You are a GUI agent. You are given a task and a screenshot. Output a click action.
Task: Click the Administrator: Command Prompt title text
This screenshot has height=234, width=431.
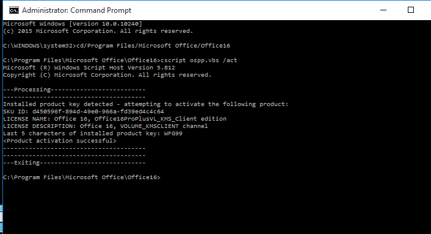77,10
